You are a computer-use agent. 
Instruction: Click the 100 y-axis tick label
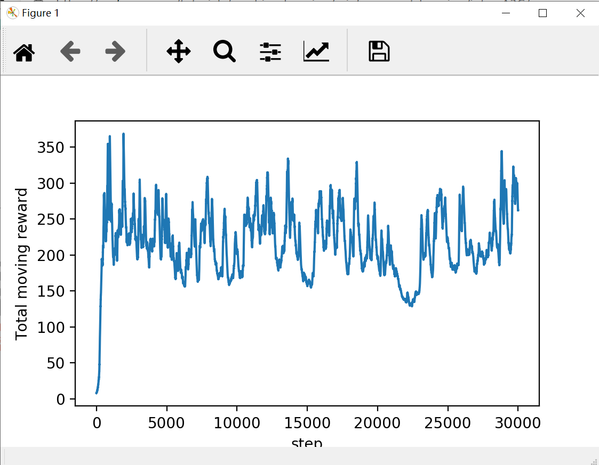tap(51, 327)
